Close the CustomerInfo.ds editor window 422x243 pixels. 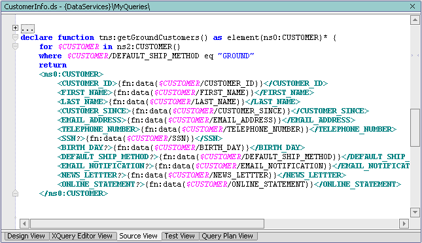tap(413, 6)
